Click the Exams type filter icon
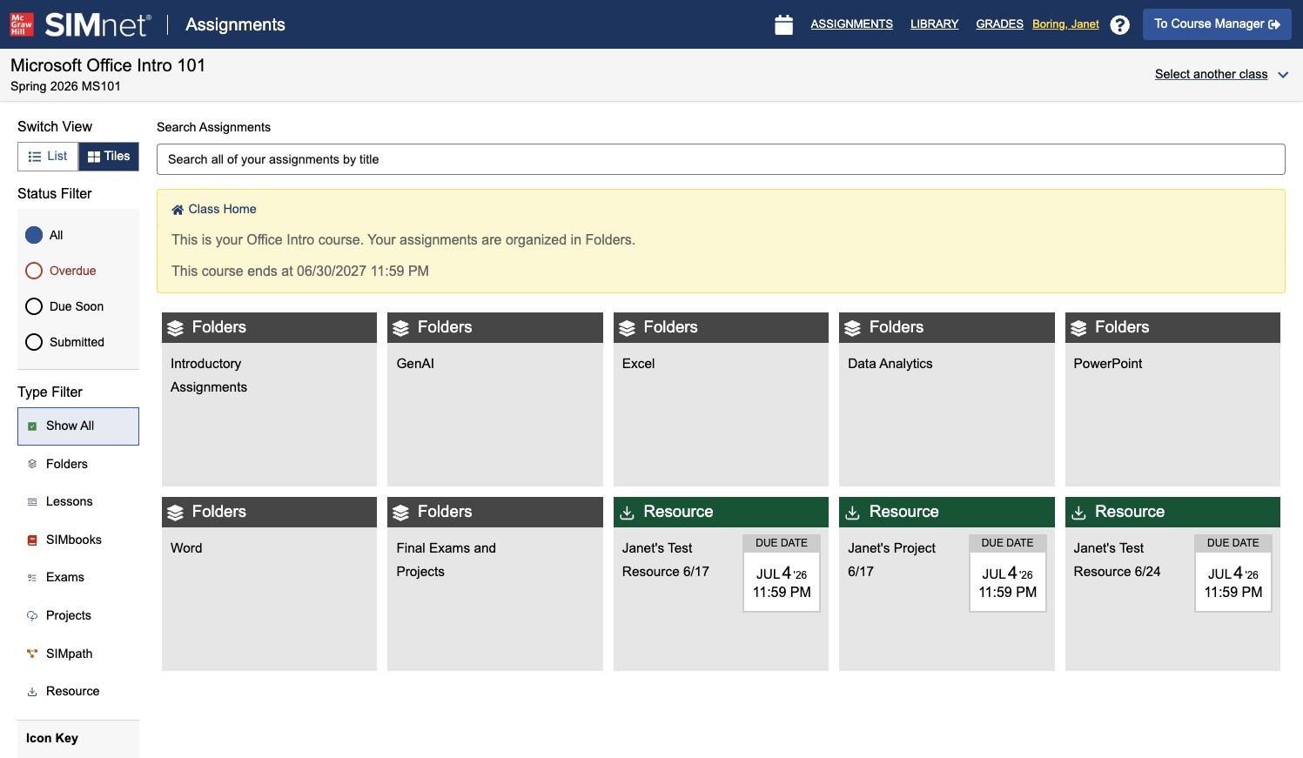This screenshot has width=1303, height=758. click(32, 578)
